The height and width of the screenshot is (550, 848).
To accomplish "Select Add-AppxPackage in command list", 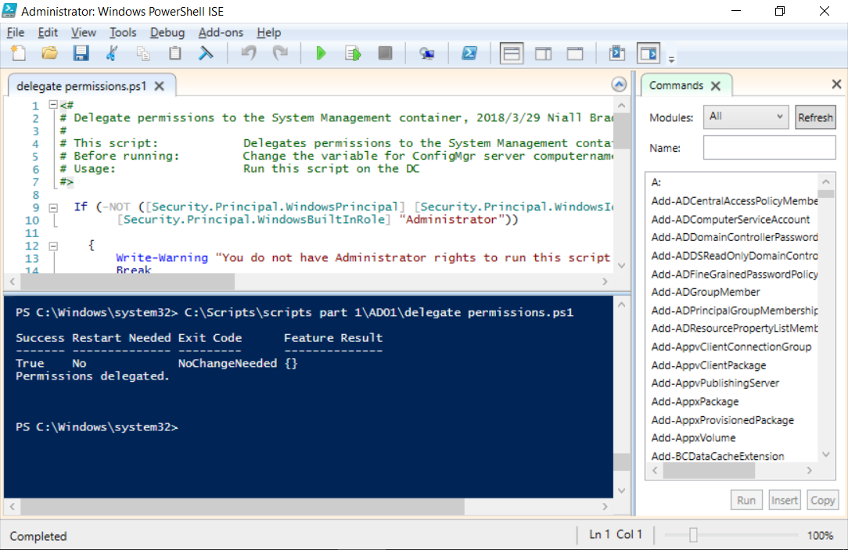I will pyautogui.click(x=695, y=401).
